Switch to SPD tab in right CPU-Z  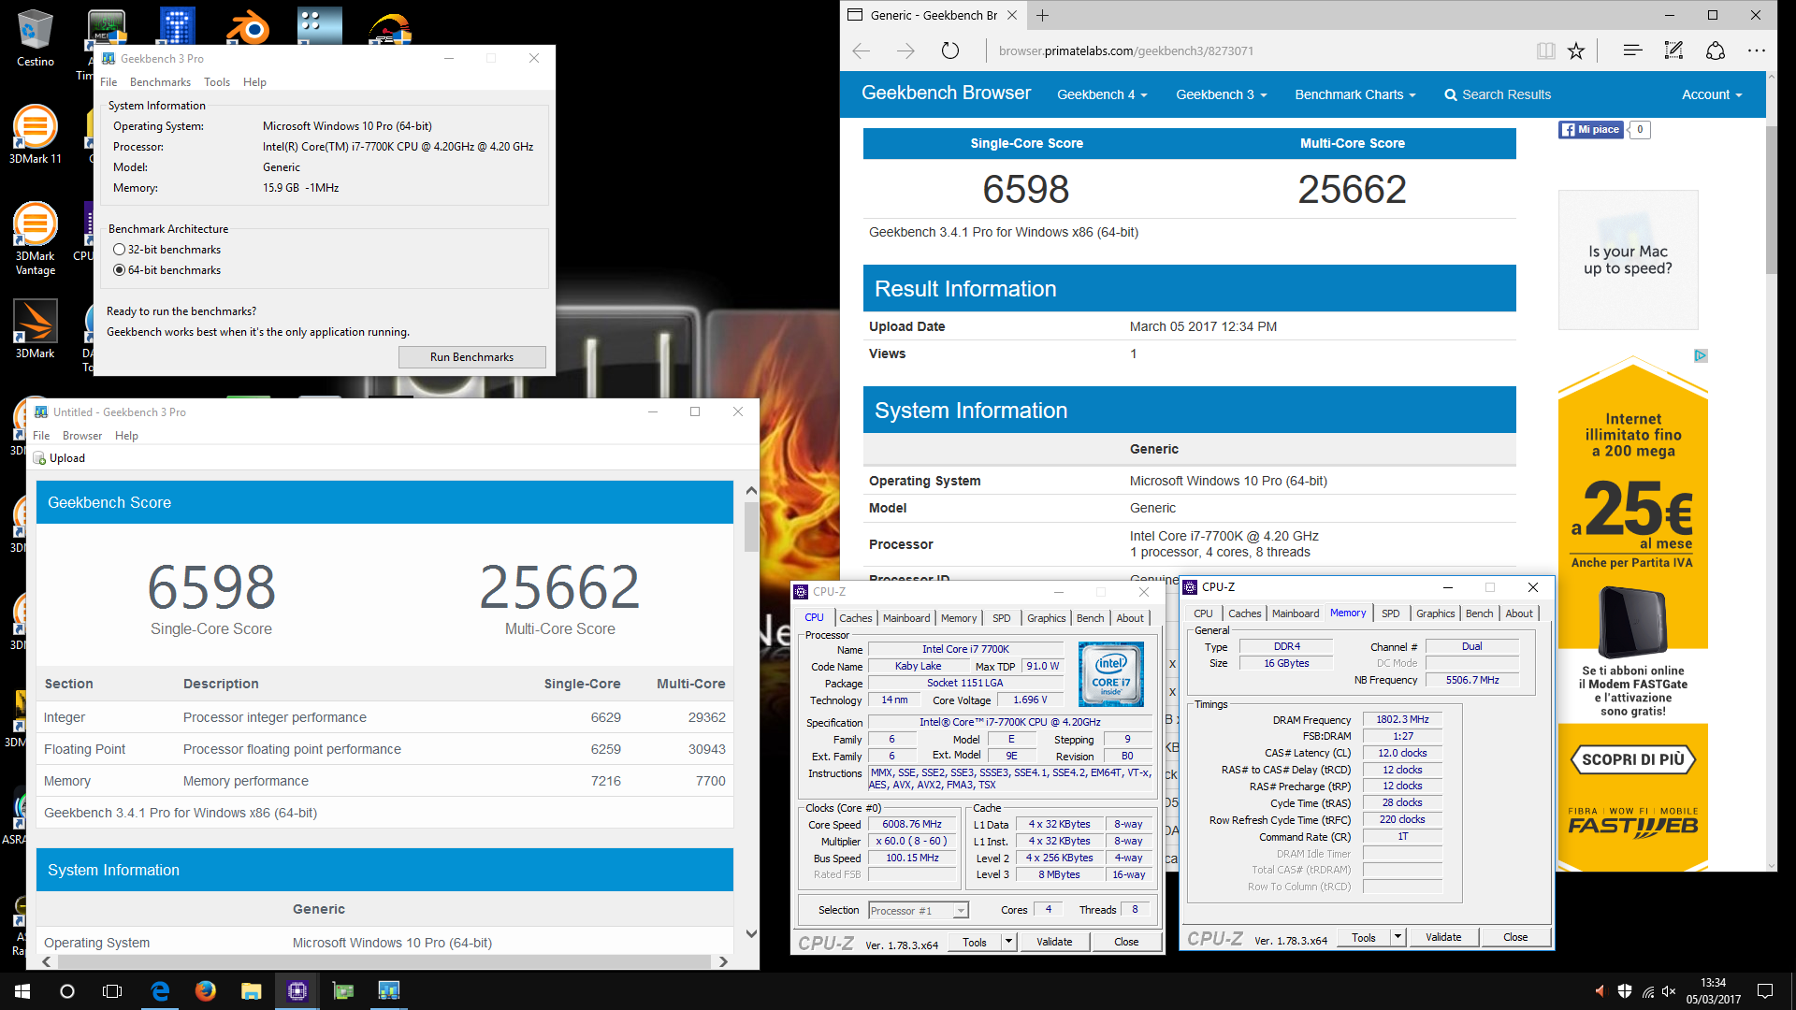tap(1390, 613)
